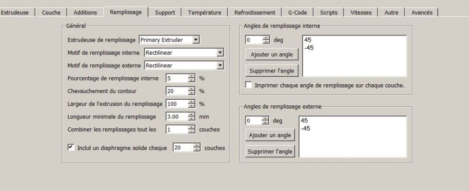
Task: Click the internal Ajouter un angle button
Action: pyautogui.click(x=272, y=55)
